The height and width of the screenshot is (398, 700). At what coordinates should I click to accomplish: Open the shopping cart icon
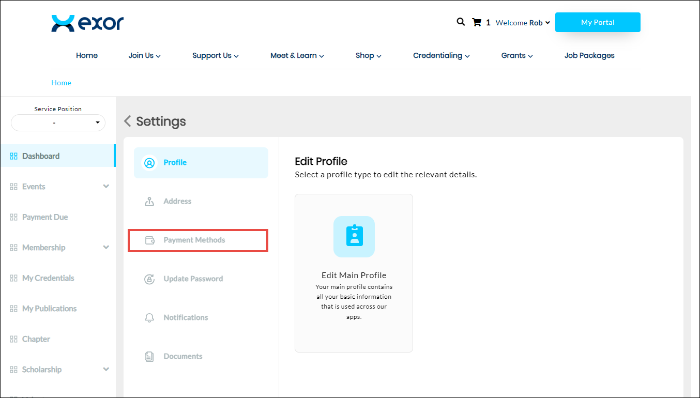click(x=477, y=22)
